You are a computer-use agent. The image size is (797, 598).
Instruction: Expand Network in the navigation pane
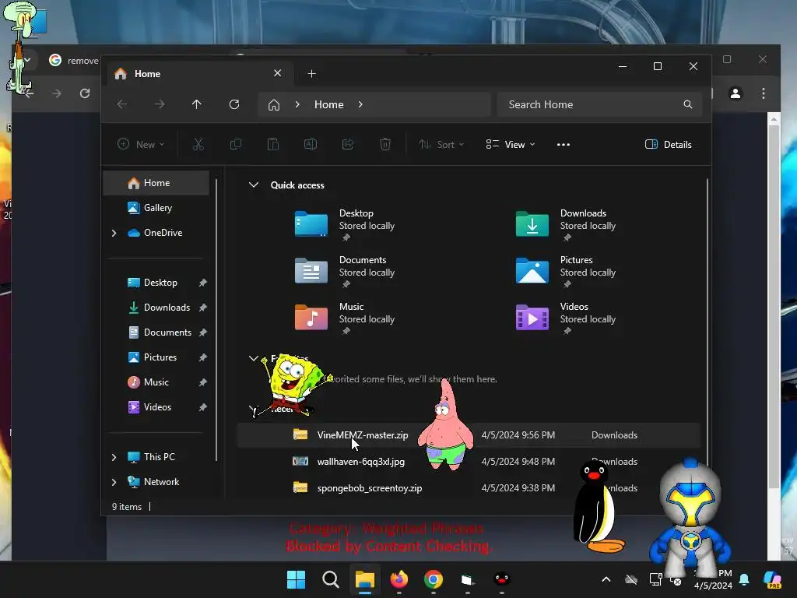point(114,482)
